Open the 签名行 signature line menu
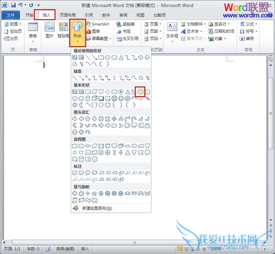Image resolution: width=275 pixels, height=254 pixels. (x=219, y=24)
